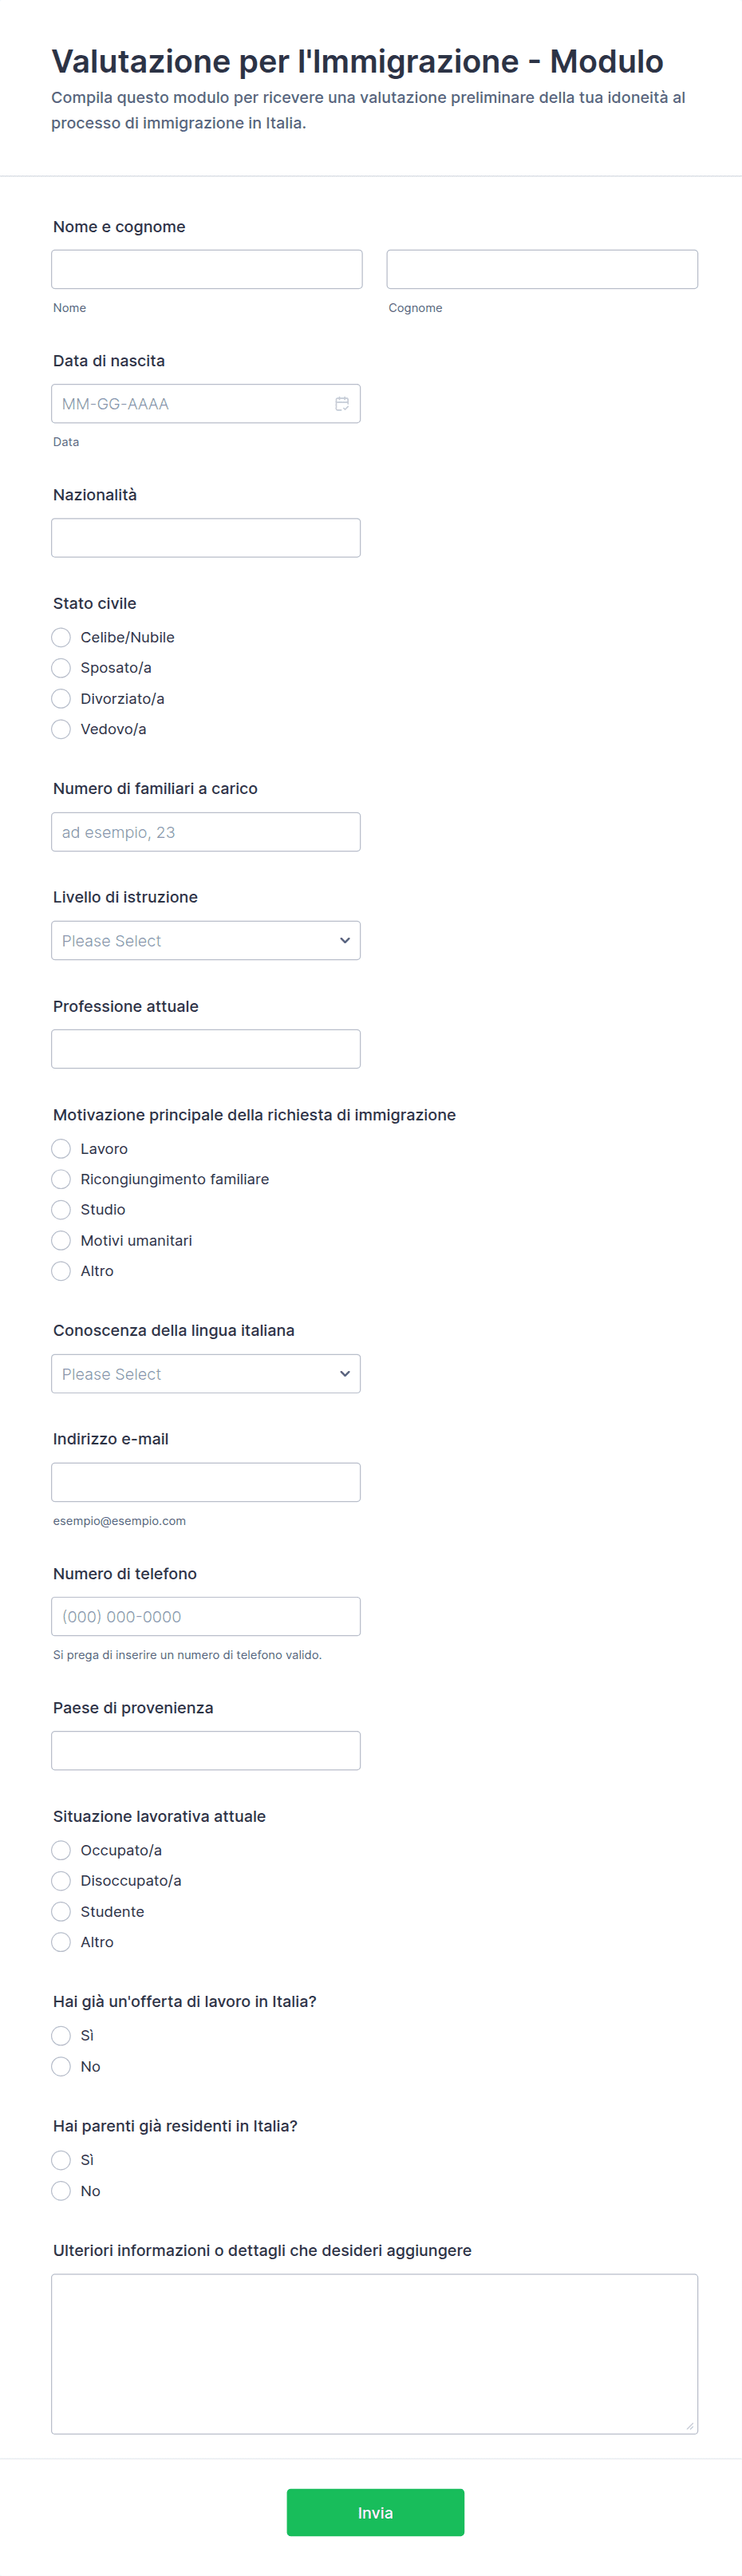
Task: Open the Conoscenza della lingua italiana dropdown
Action: pyautogui.click(x=206, y=1374)
